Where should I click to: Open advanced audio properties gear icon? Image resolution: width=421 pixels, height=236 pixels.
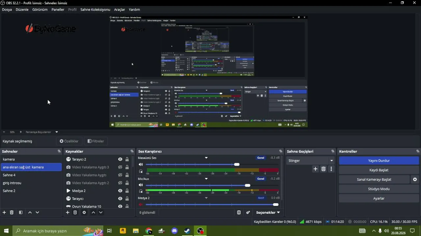click(248, 212)
